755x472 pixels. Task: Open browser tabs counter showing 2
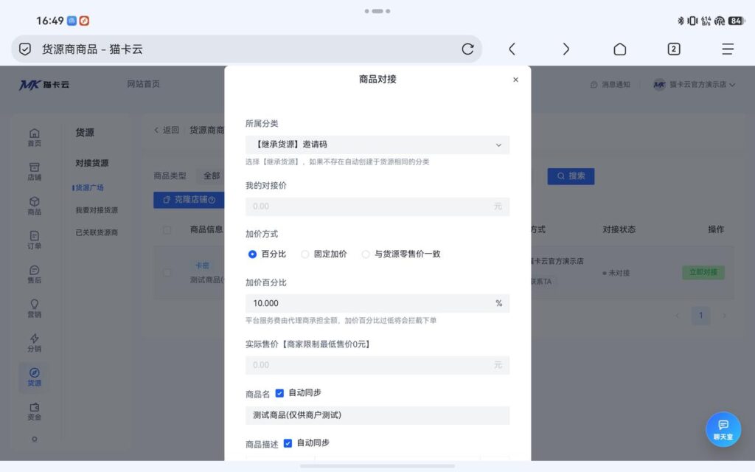pyautogui.click(x=674, y=49)
